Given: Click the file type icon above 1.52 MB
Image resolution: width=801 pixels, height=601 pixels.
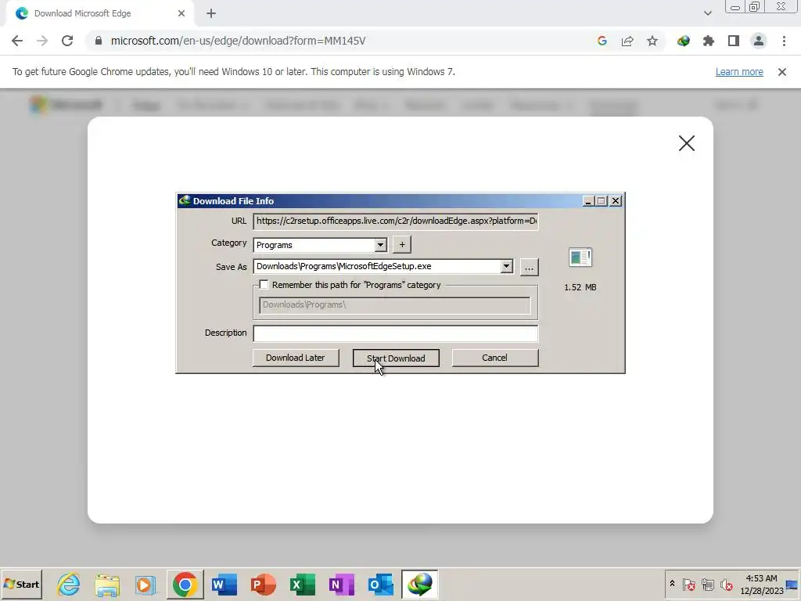Looking at the screenshot, I should [x=580, y=257].
